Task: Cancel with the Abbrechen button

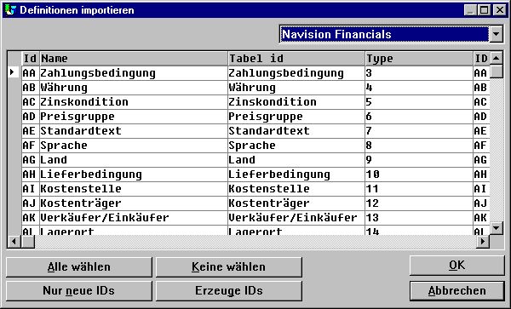Action: (x=456, y=291)
